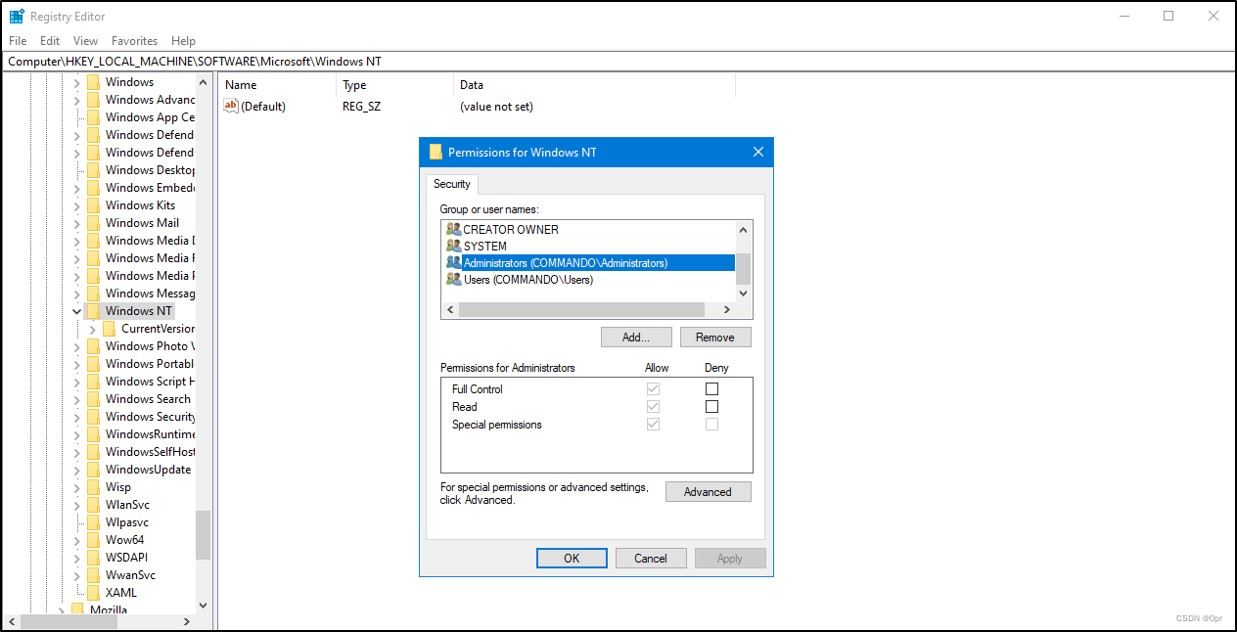Image resolution: width=1237 pixels, height=632 pixels.
Task: Click the Type column header
Action: click(394, 85)
